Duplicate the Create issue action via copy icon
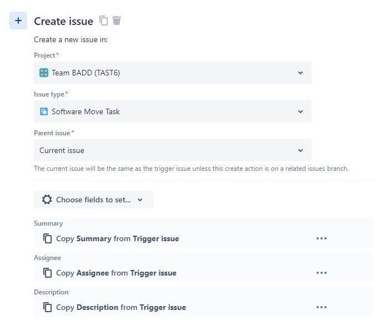This screenshot has width=381, height=326. click(103, 21)
